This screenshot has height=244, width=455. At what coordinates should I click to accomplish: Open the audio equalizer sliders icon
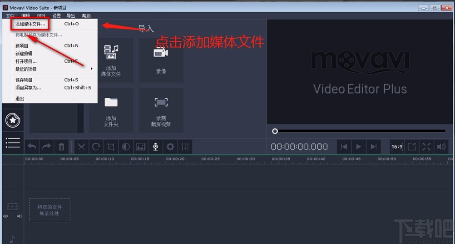[x=185, y=147]
